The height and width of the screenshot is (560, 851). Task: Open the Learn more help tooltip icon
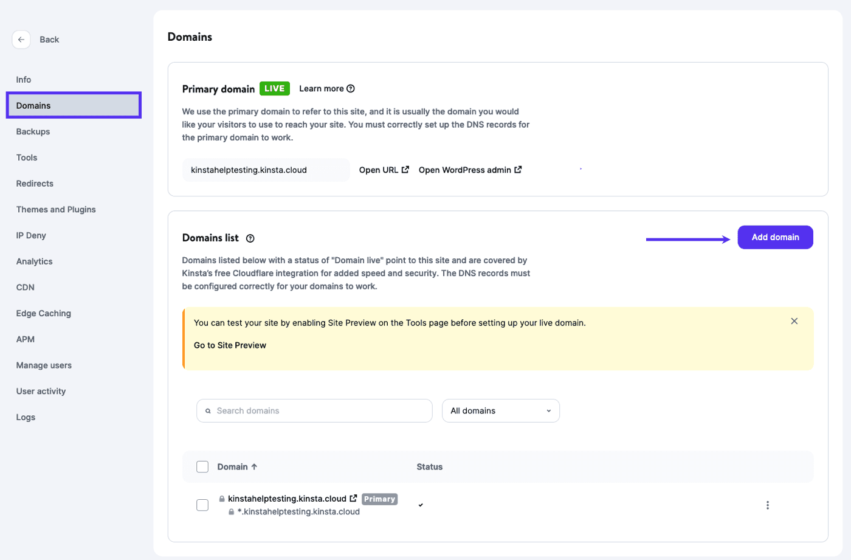(351, 88)
